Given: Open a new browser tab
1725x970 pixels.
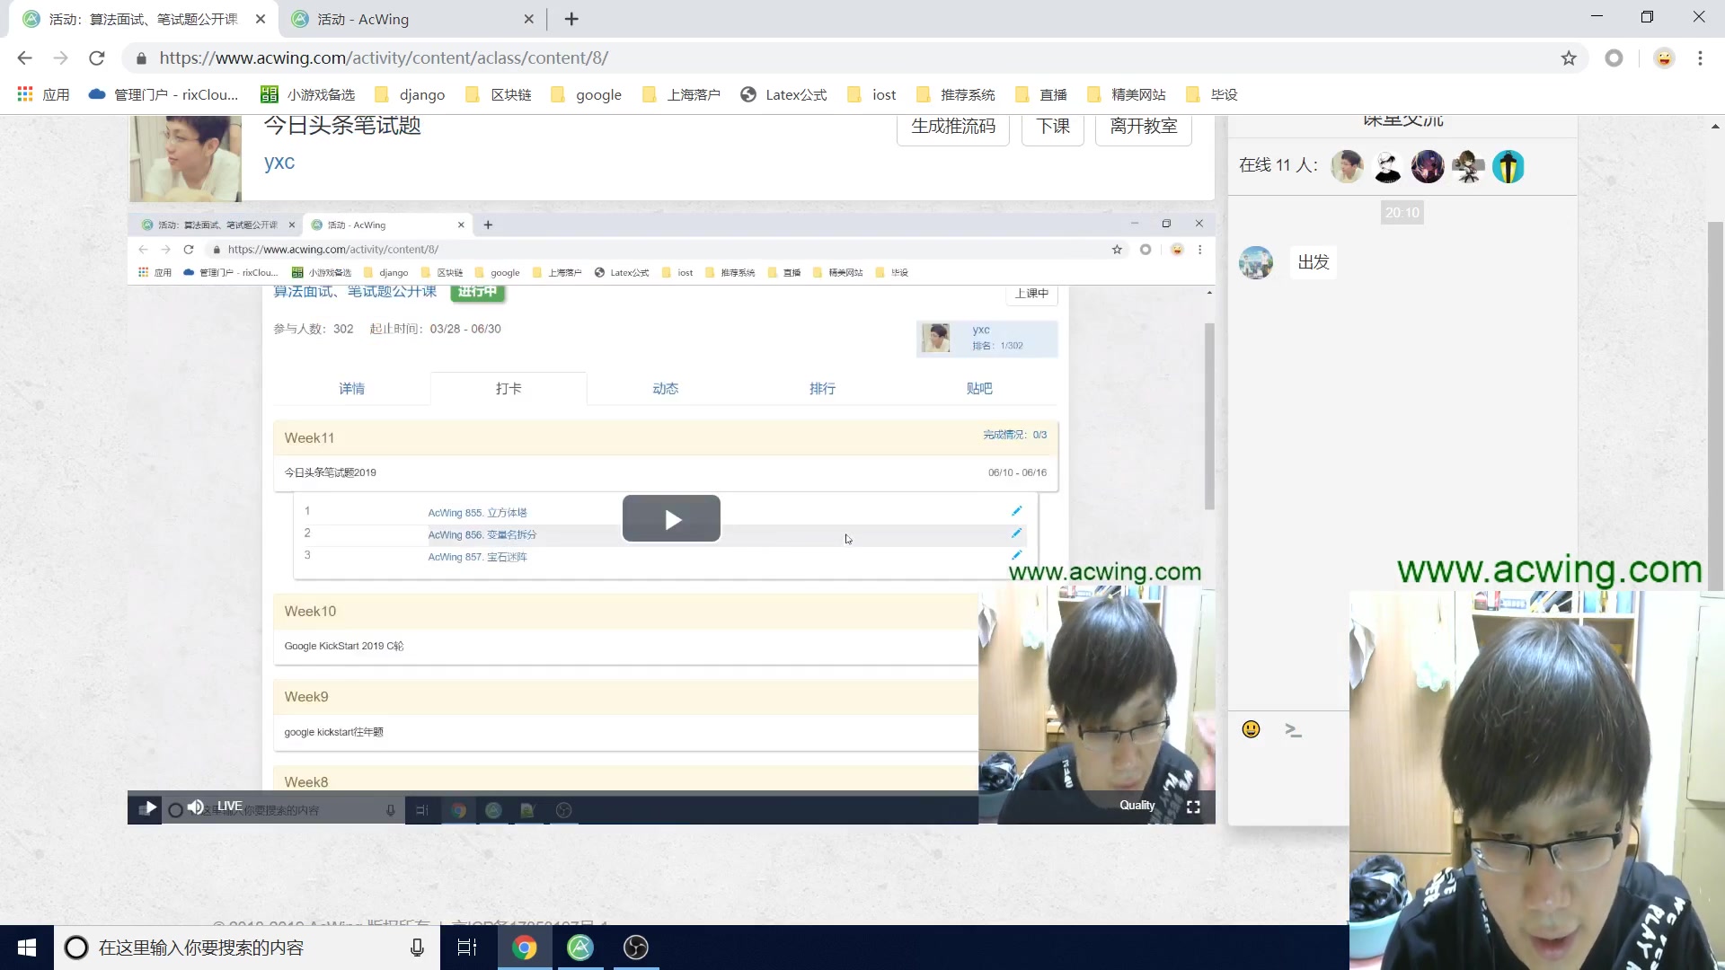Looking at the screenshot, I should pyautogui.click(x=571, y=19).
